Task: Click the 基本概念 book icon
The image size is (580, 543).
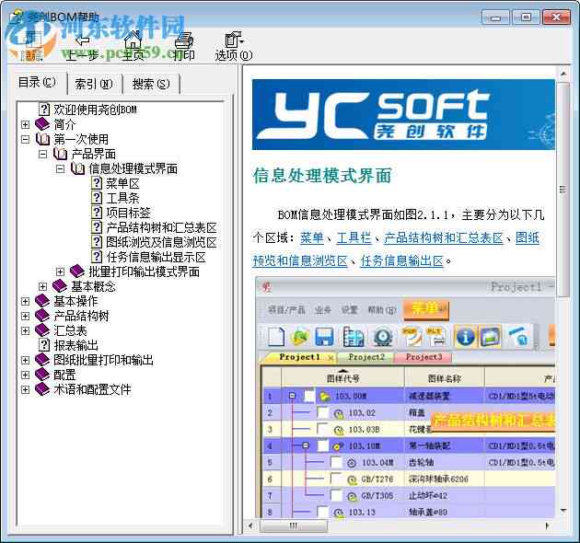Action: click(60, 286)
